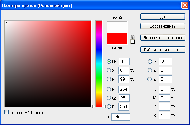Click the K black input field showing 1
Viewport: 190px width, 125px height.
164,116
